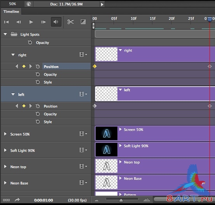The width and height of the screenshot is (215, 205).
Task: Collapse the Light Spots group
Action: 5,34
